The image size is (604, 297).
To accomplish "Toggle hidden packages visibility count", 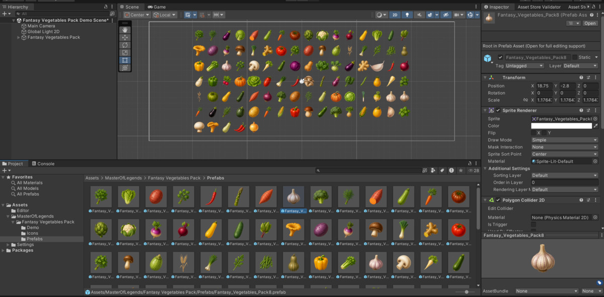I will pyautogui.click(x=474, y=170).
